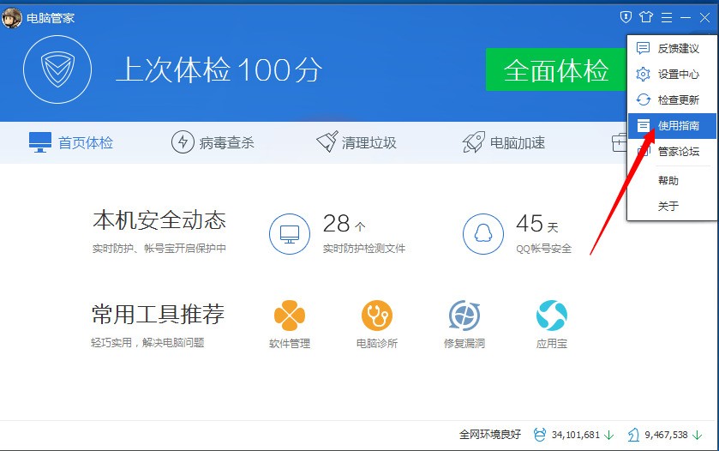
Task: Switch to the 病毒查杀 tab
Action: (213, 142)
